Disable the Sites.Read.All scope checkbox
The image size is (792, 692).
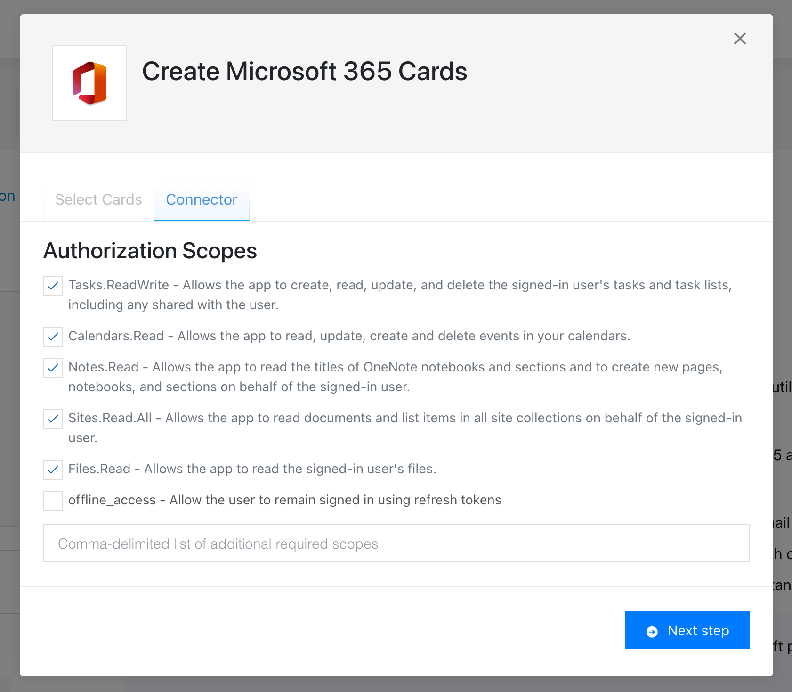pyautogui.click(x=53, y=419)
